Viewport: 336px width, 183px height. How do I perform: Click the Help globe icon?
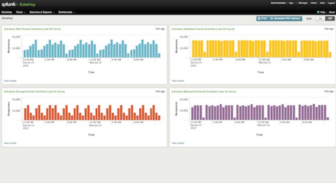[x=318, y=12]
